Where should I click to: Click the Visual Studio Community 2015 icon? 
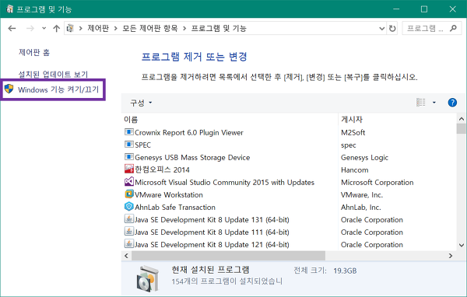[x=128, y=181]
